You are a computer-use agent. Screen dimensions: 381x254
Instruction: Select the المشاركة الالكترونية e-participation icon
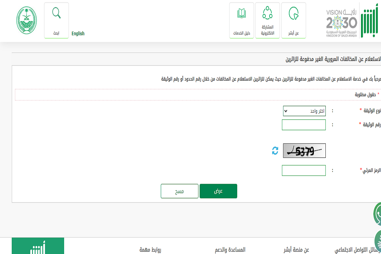pos(267,20)
